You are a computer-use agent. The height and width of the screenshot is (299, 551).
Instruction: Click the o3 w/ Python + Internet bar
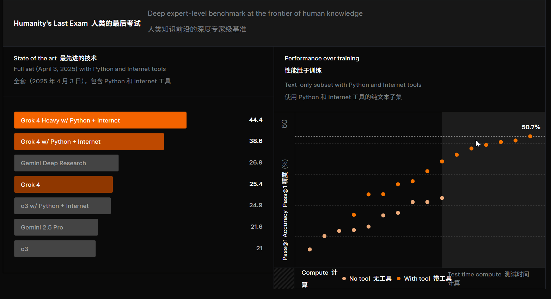[62, 206]
